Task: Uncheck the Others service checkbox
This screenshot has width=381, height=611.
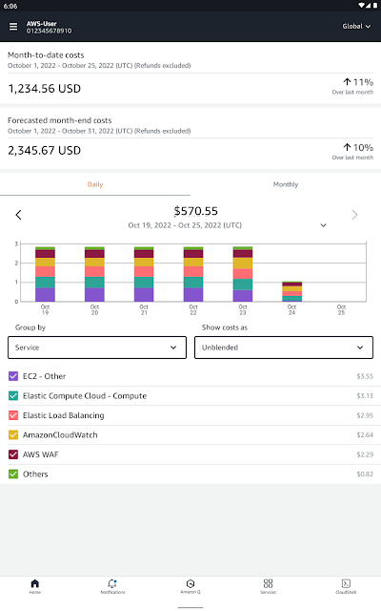Action: tap(13, 474)
